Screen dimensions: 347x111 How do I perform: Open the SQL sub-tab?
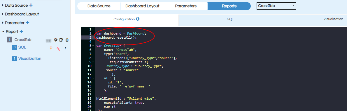[230, 19]
